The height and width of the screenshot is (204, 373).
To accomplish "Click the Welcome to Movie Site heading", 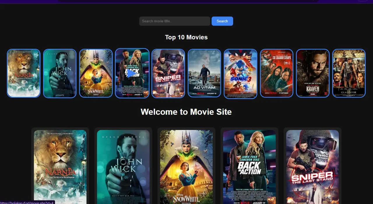I will [186, 112].
